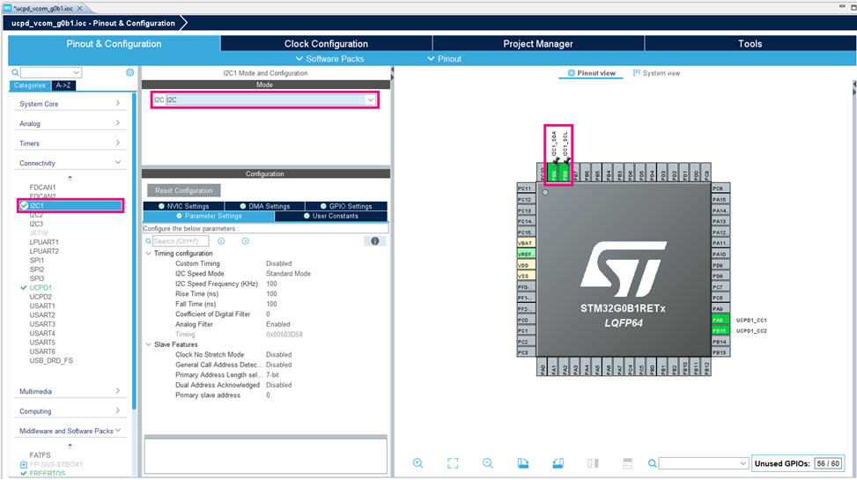857x480 pixels.
Task: Select the Pinout view tab
Action: click(591, 73)
